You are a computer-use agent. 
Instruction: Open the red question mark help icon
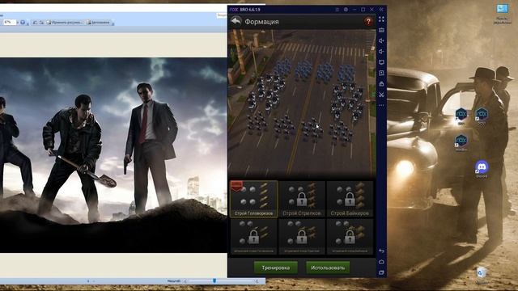point(368,22)
